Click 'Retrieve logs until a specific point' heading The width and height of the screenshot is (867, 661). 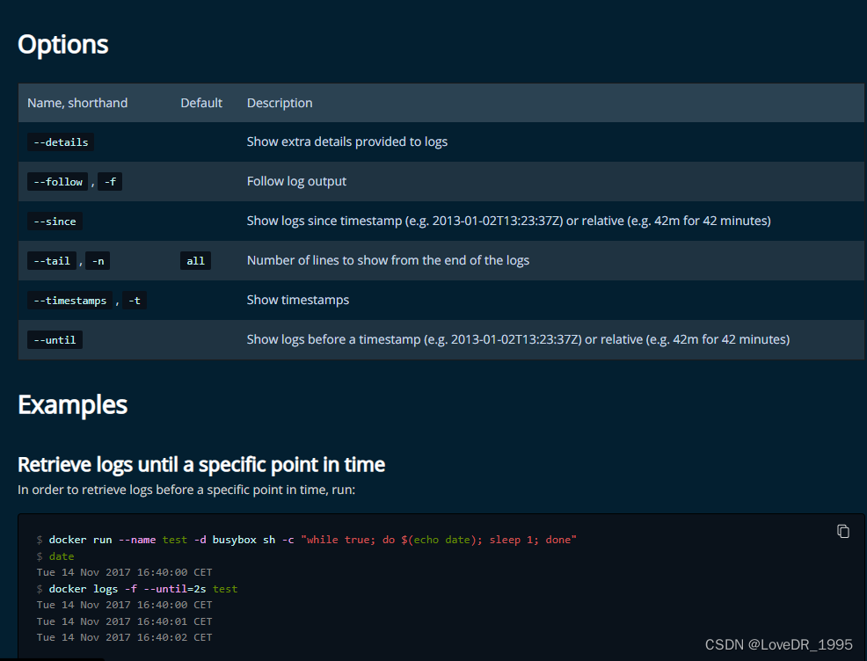pyautogui.click(x=201, y=464)
